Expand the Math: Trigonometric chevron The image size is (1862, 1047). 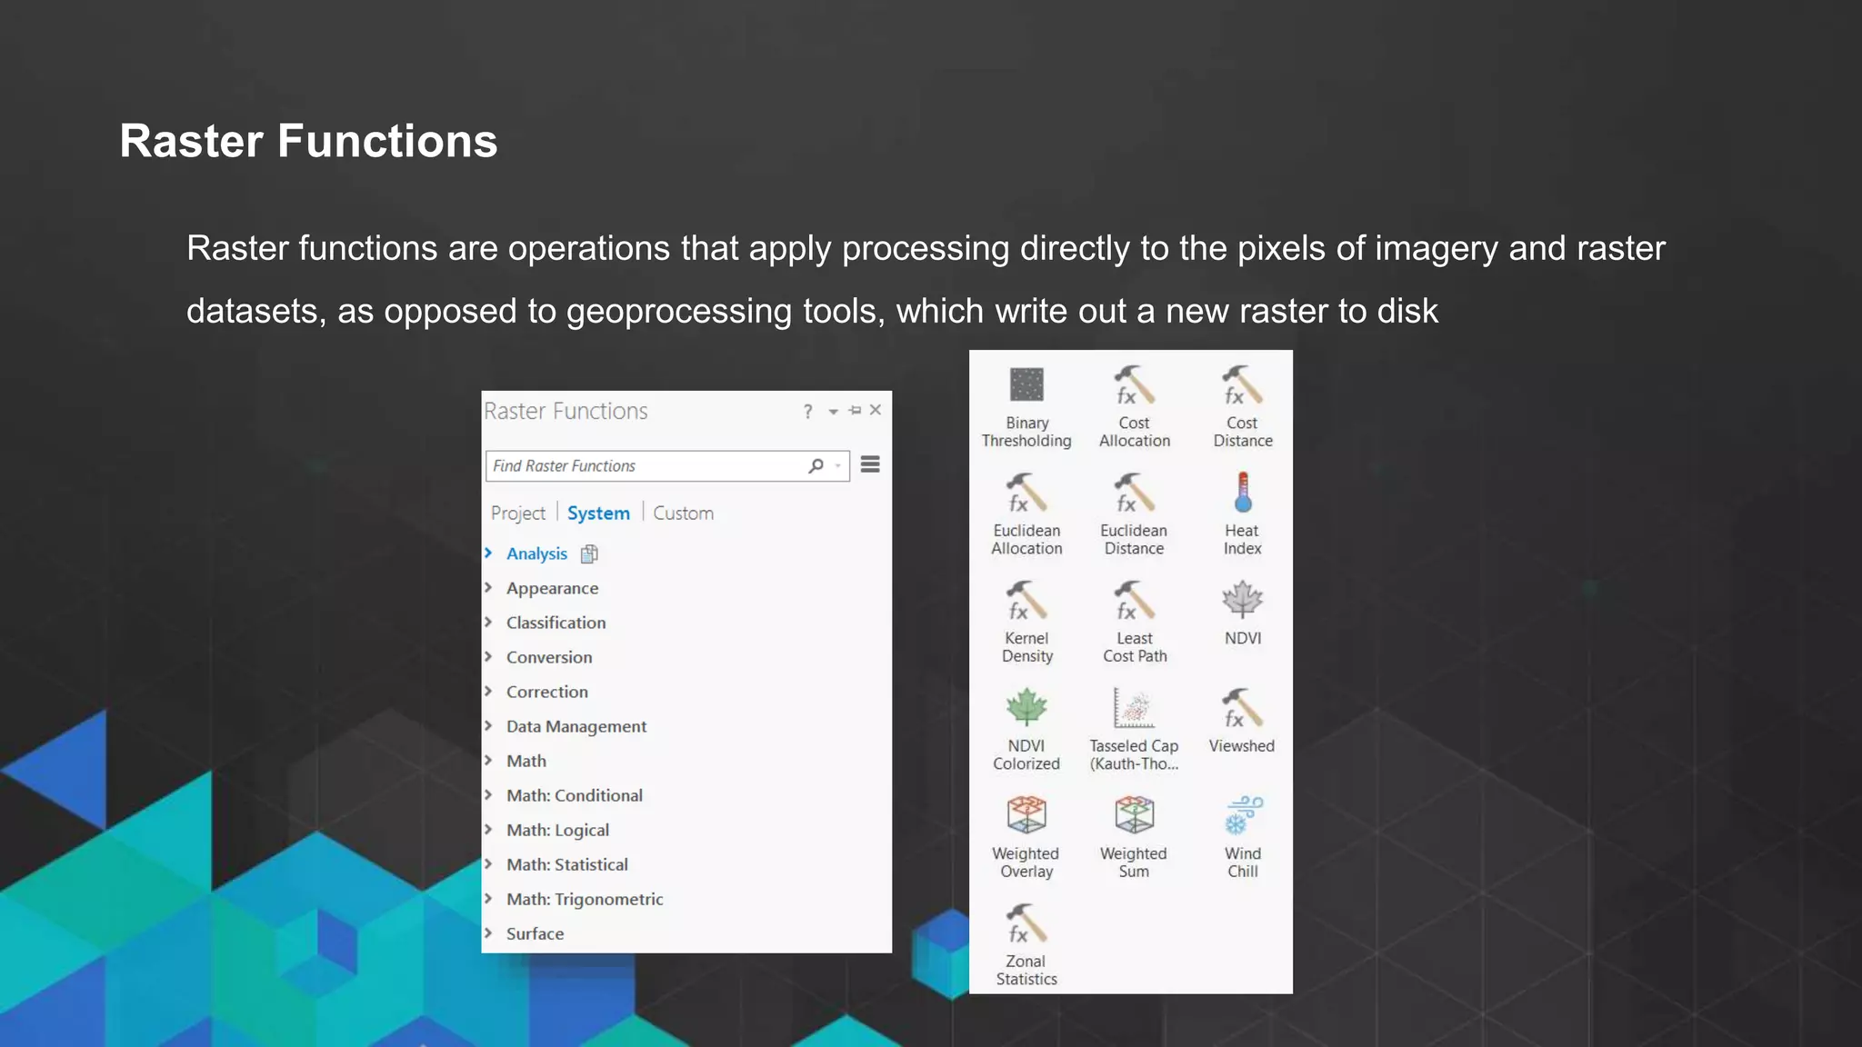tap(488, 898)
